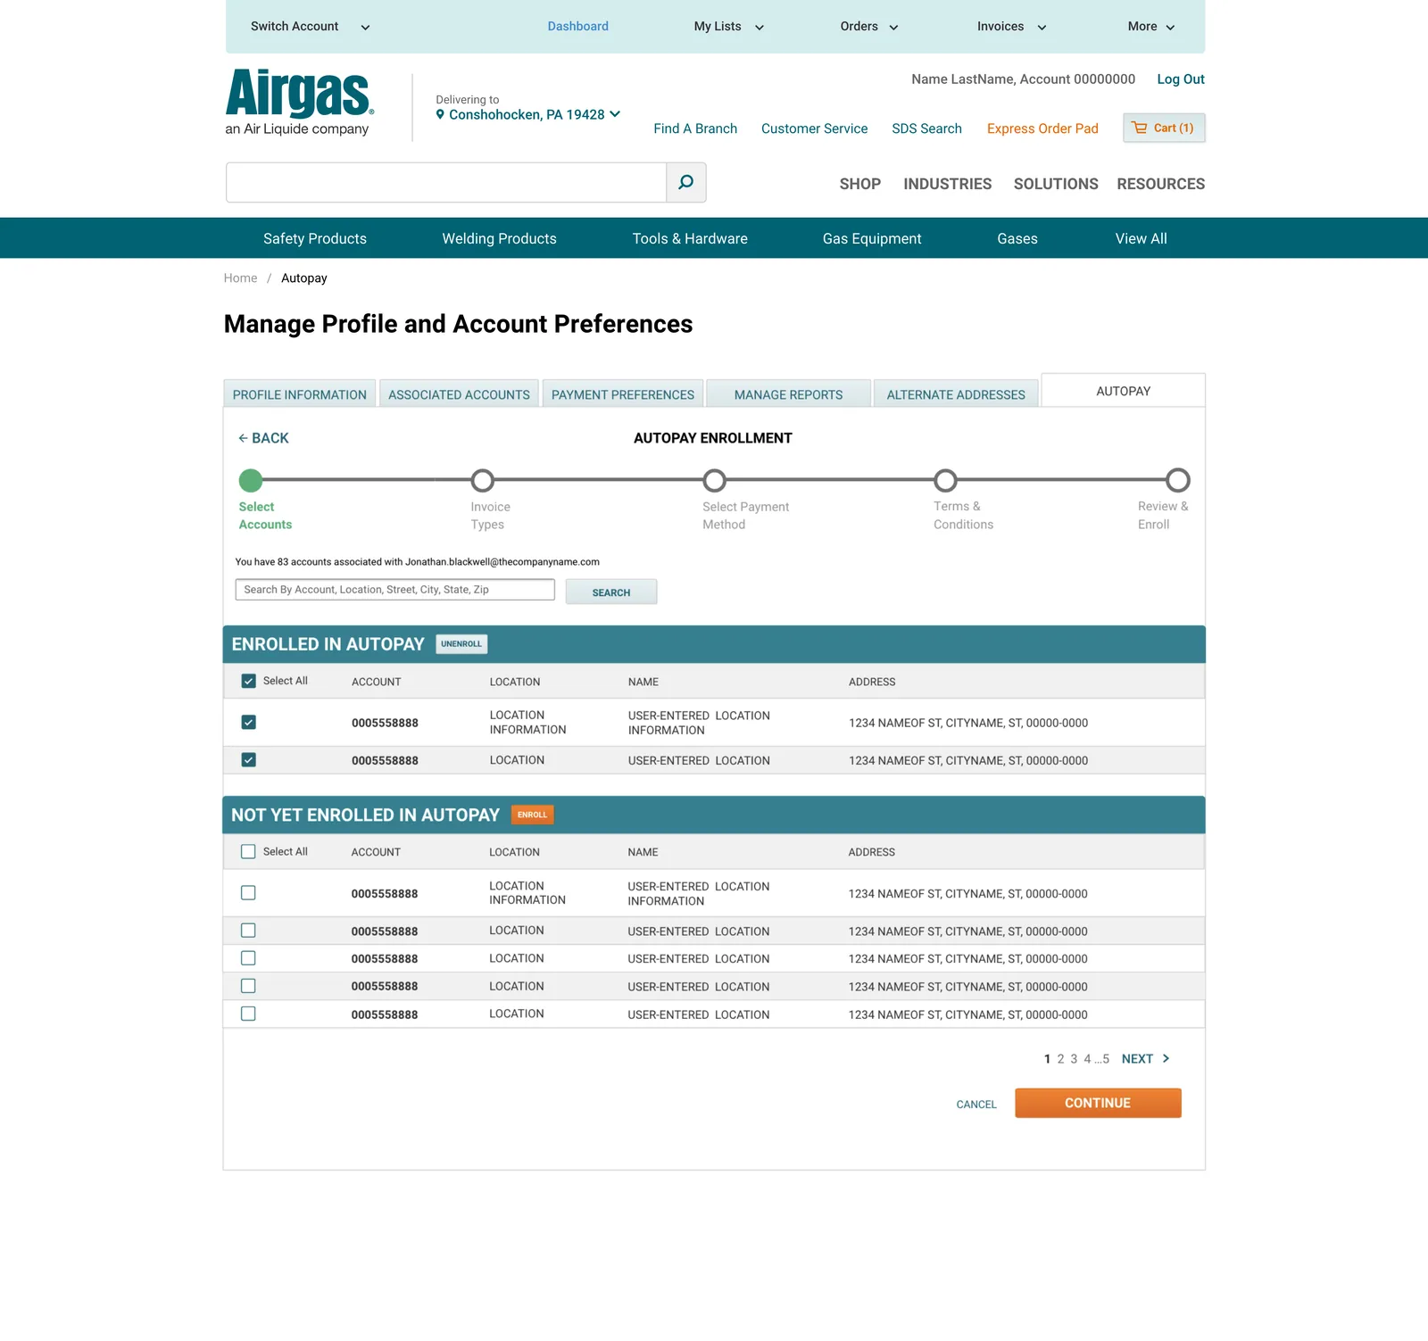Viewport: 1428px width, 1341px height.
Task: Open SHOP menu
Action: tap(859, 184)
